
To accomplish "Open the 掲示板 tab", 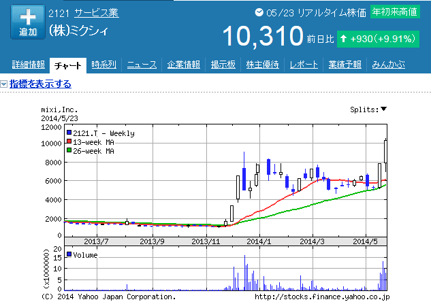I will point(223,65).
